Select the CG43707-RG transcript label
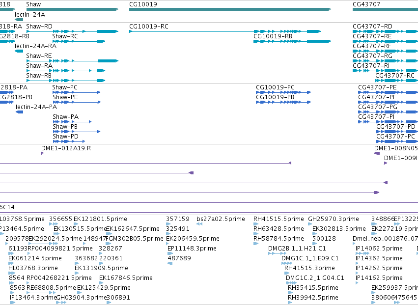 click(372, 56)
